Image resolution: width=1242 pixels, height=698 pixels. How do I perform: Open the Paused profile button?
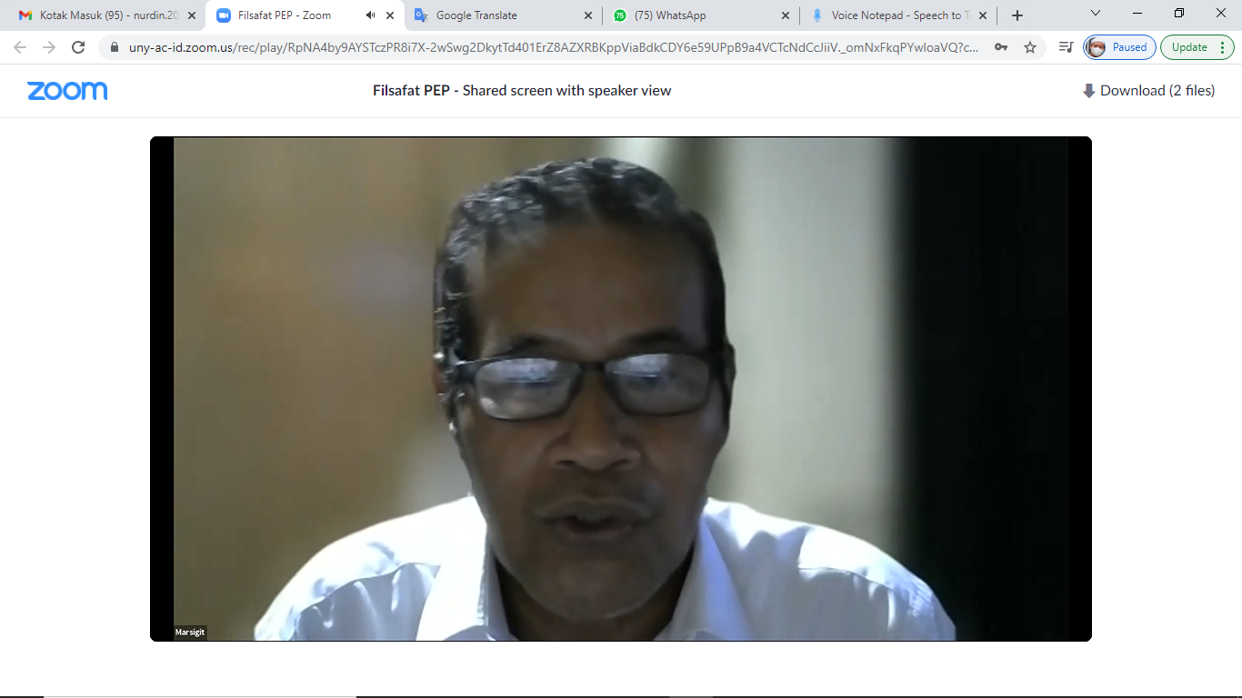click(1119, 47)
